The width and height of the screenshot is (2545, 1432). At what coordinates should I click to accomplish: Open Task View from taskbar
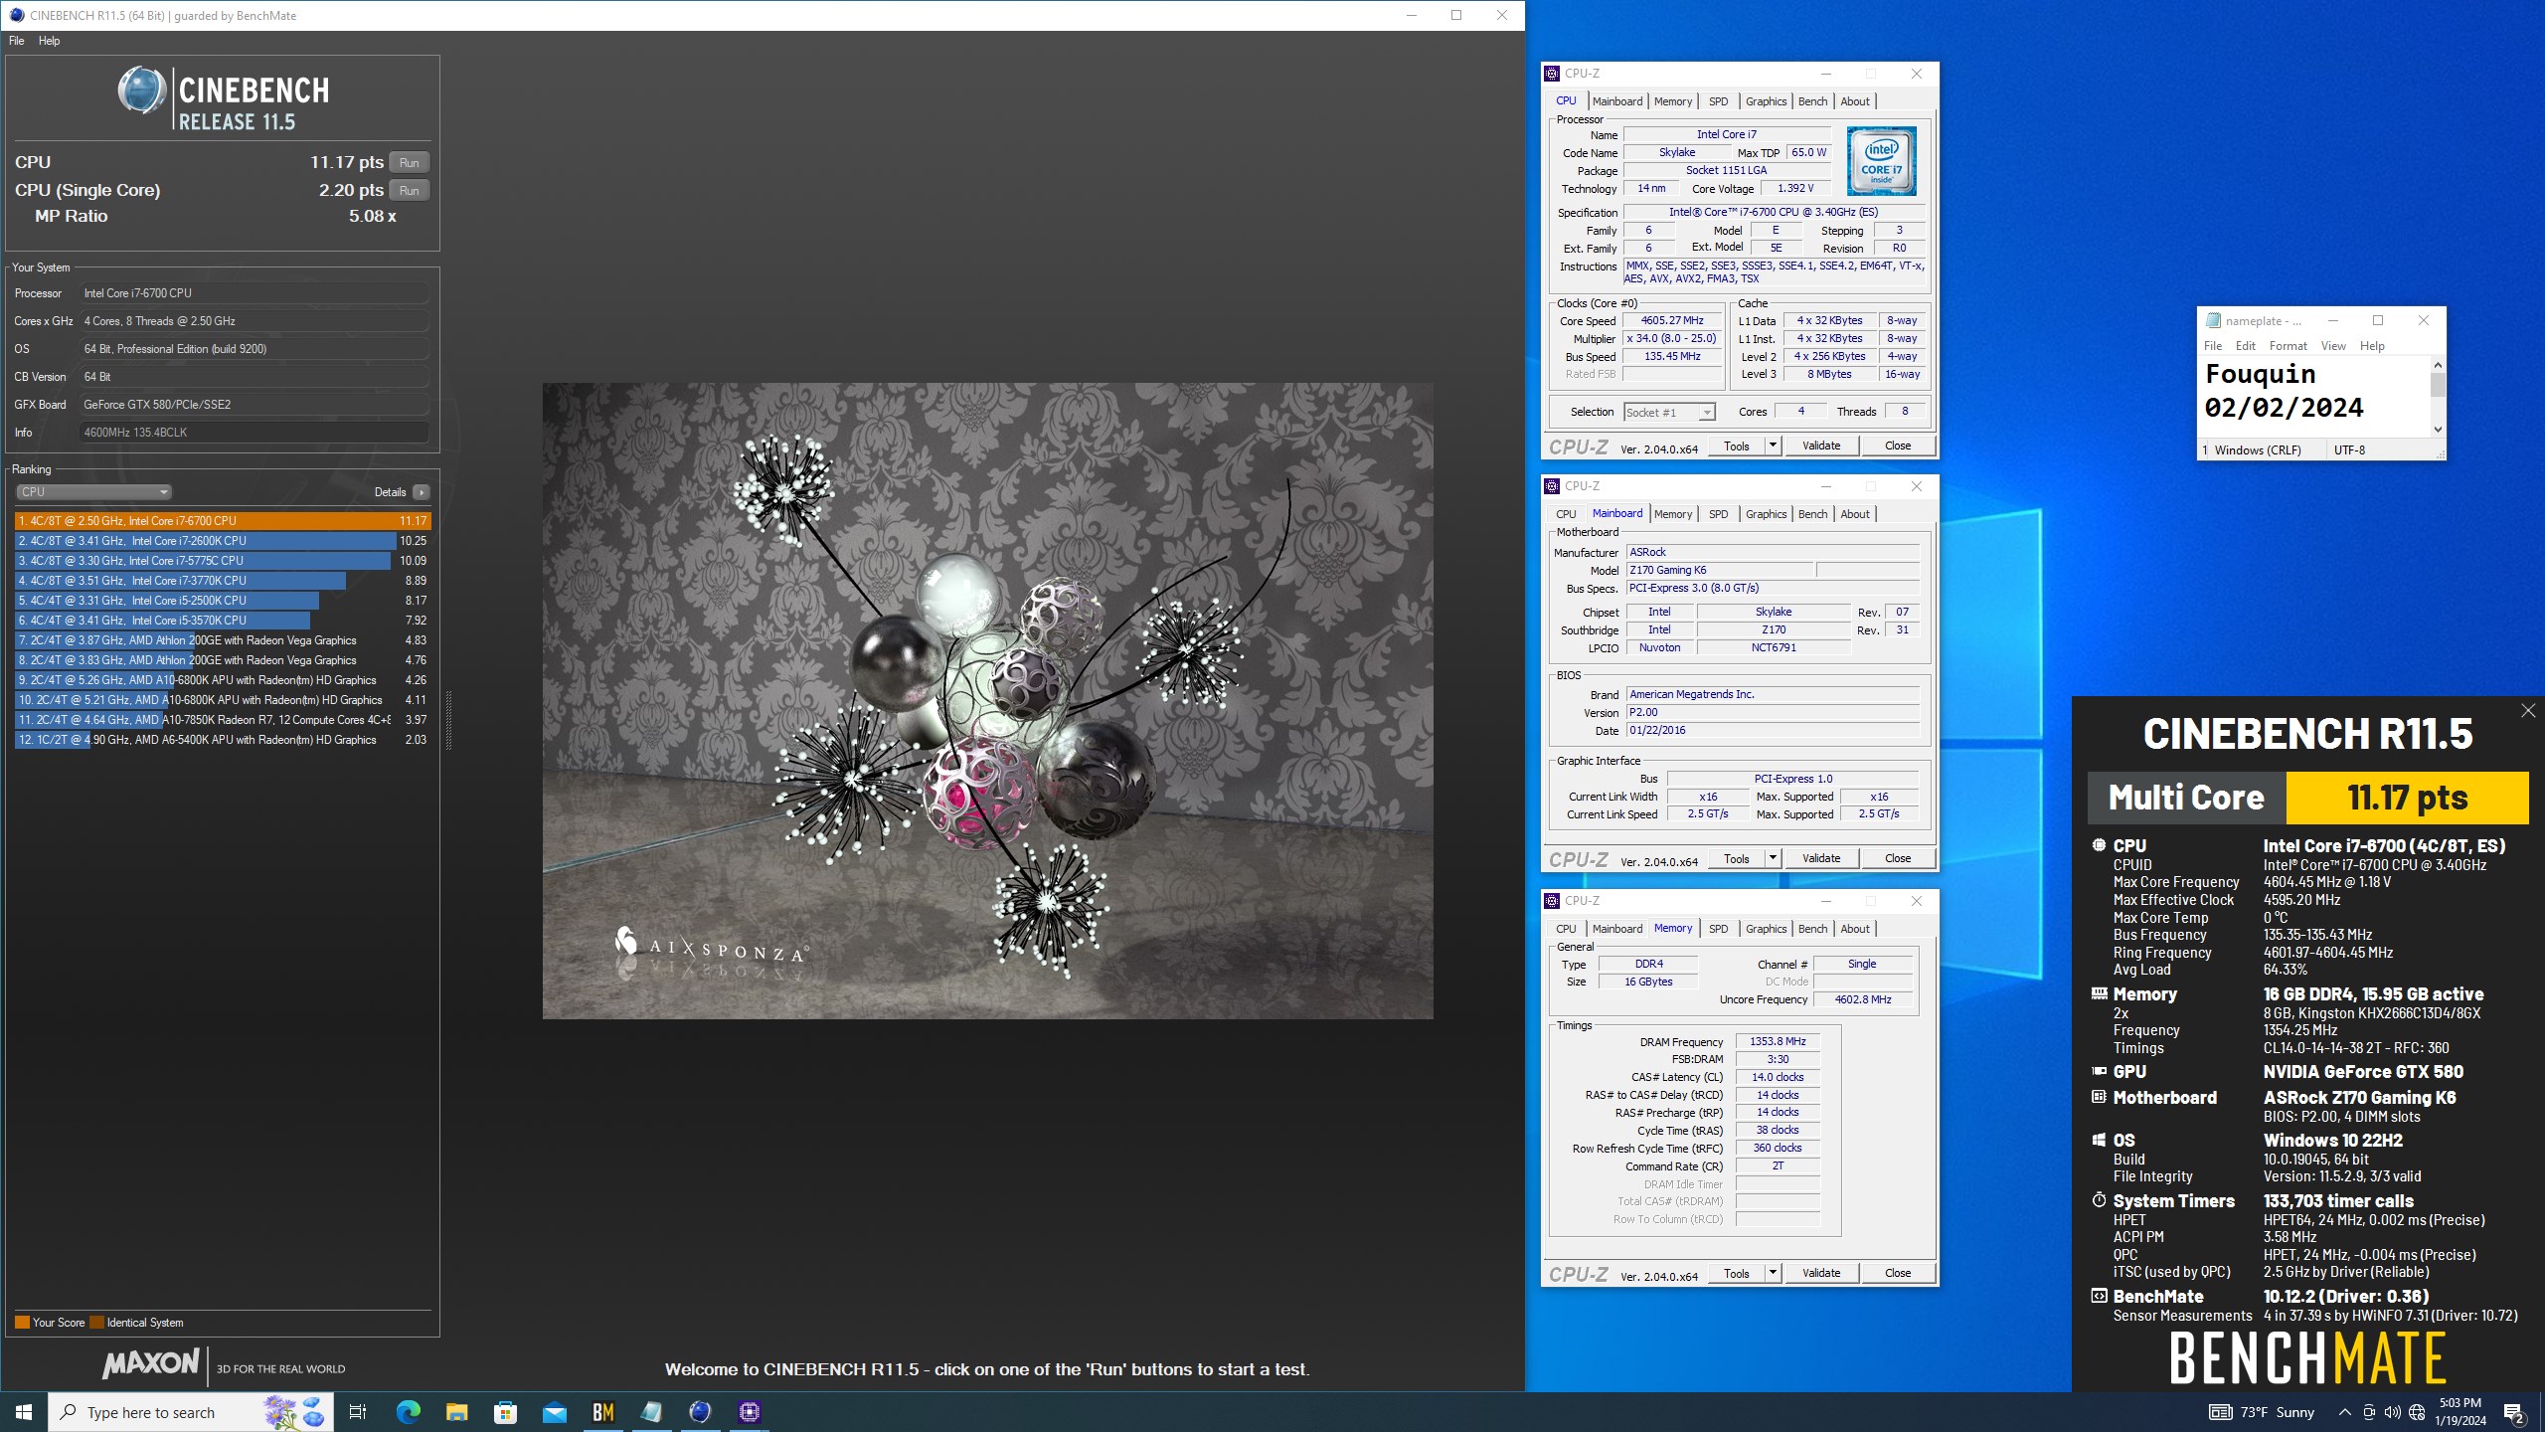click(x=358, y=1412)
